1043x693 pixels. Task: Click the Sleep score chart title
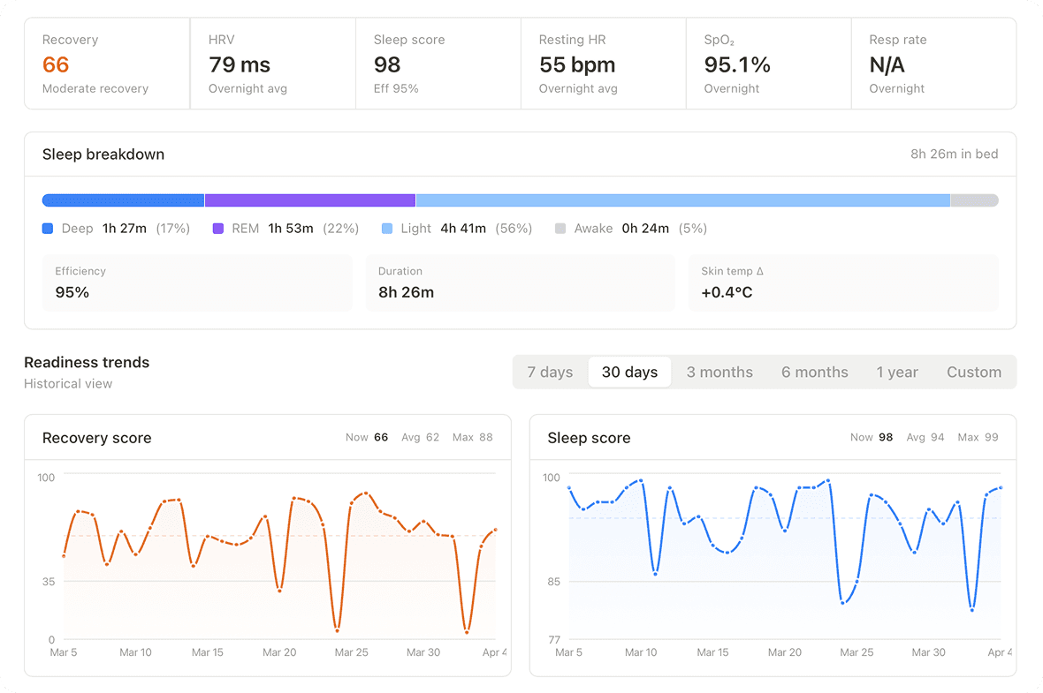(589, 438)
